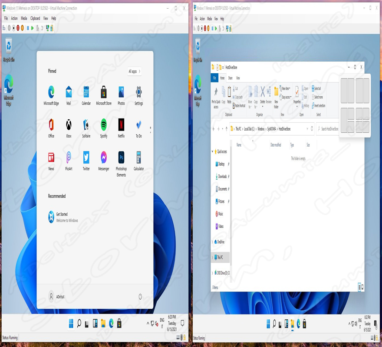The width and height of the screenshot is (382, 347).
Task: Launch the Calculator pinned app
Action: coord(139,161)
